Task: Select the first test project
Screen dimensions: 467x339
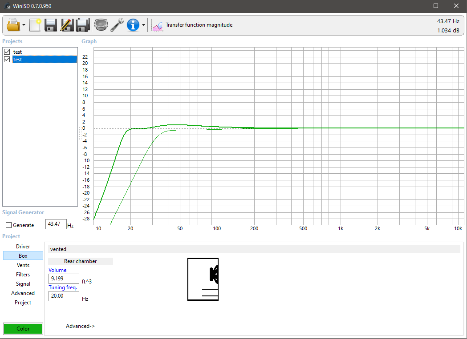Action: click(x=17, y=52)
